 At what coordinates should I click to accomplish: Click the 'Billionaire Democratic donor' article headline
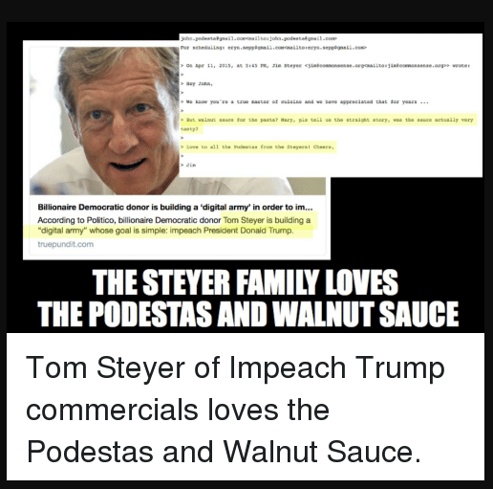(x=175, y=208)
